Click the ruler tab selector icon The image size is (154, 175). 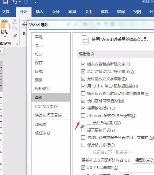1,51
